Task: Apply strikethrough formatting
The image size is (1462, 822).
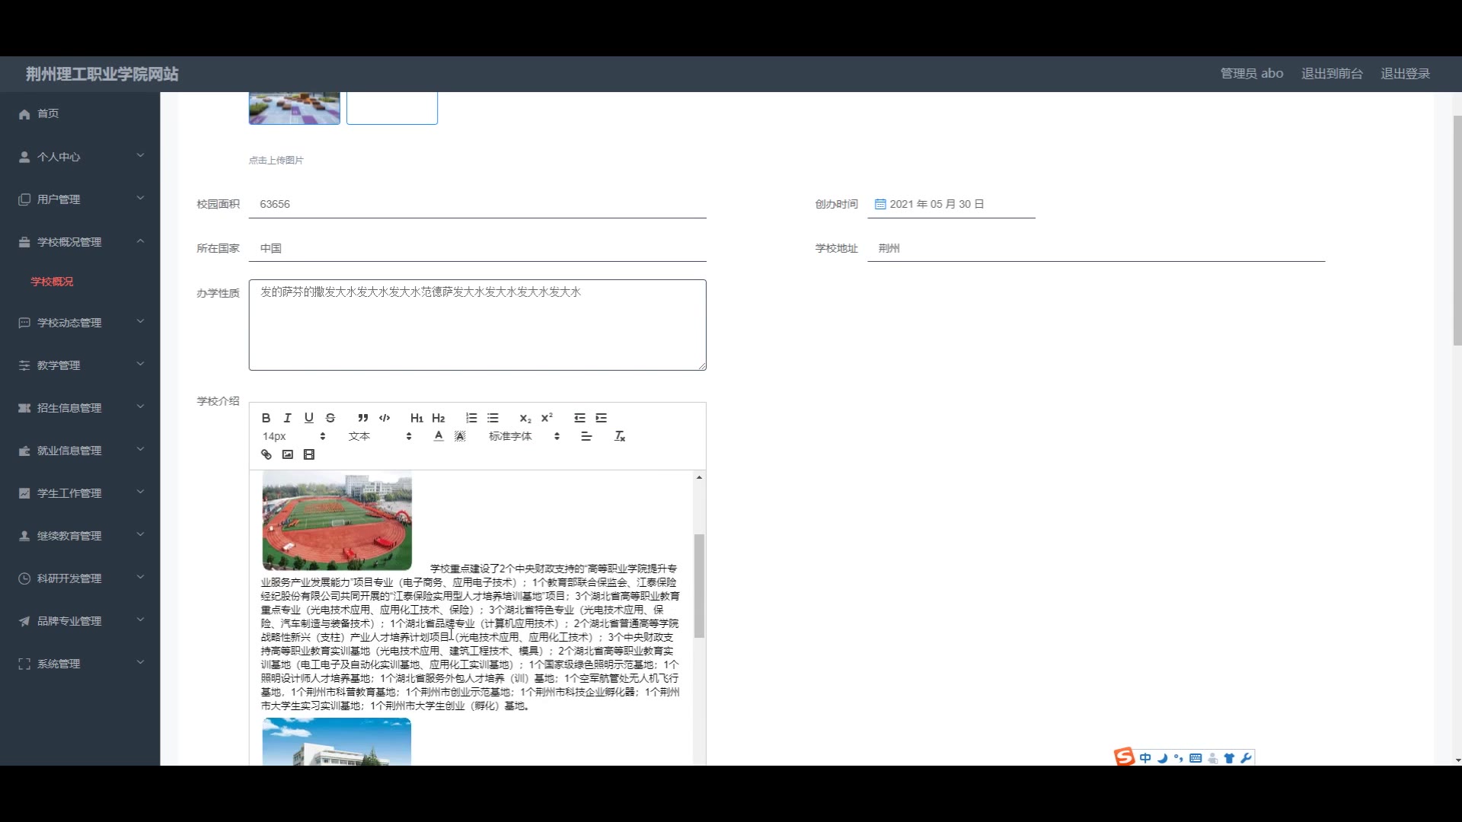Action: 330,418
